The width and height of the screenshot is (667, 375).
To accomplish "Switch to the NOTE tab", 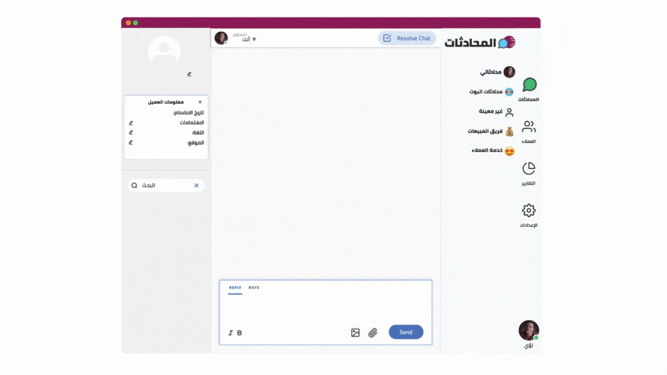I will (x=254, y=288).
